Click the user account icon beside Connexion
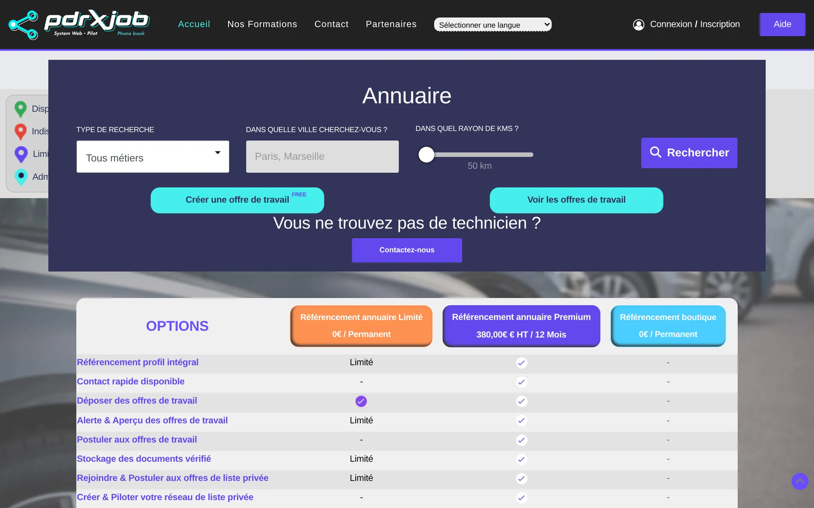The width and height of the screenshot is (814, 508). (x=638, y=25)
